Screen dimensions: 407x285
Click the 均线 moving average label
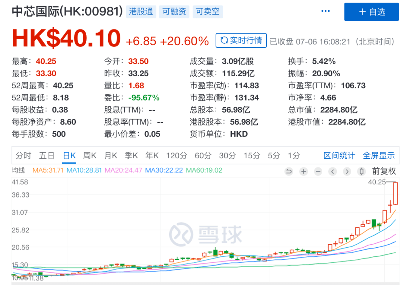18,170
